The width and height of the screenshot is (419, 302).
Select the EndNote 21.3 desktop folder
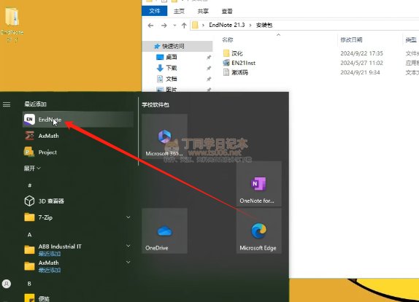pyautogui.click(x=12, y=25)
